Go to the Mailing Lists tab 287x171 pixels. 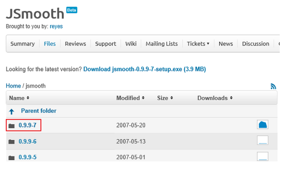pos(161,44)
